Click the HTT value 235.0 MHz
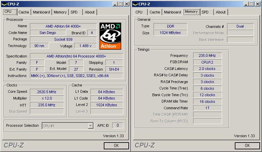The width and height of the screenshot is (262, 152). (47, 105)
